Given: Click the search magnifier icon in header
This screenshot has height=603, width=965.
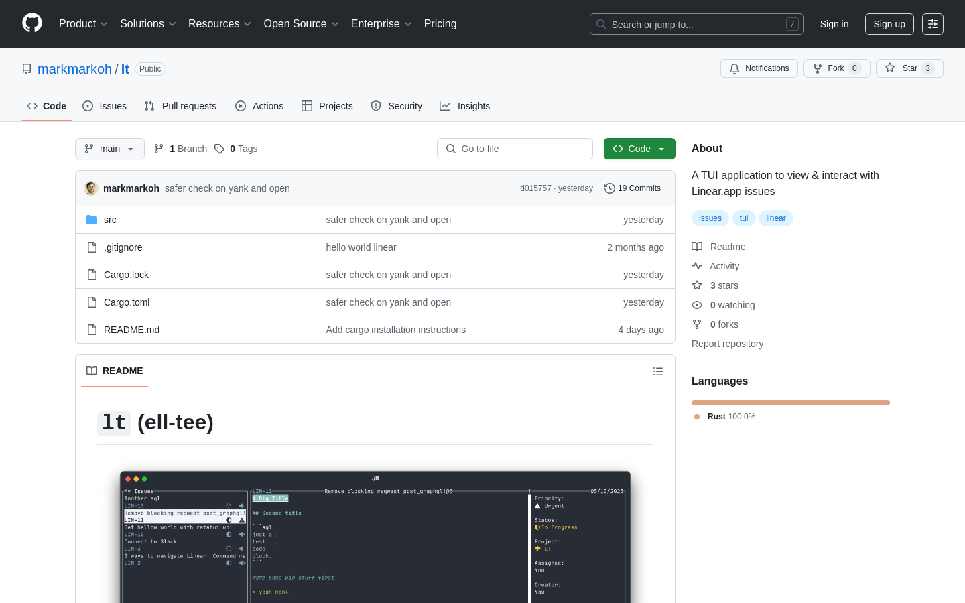Looking at the screenshot, I should [601, 24].
